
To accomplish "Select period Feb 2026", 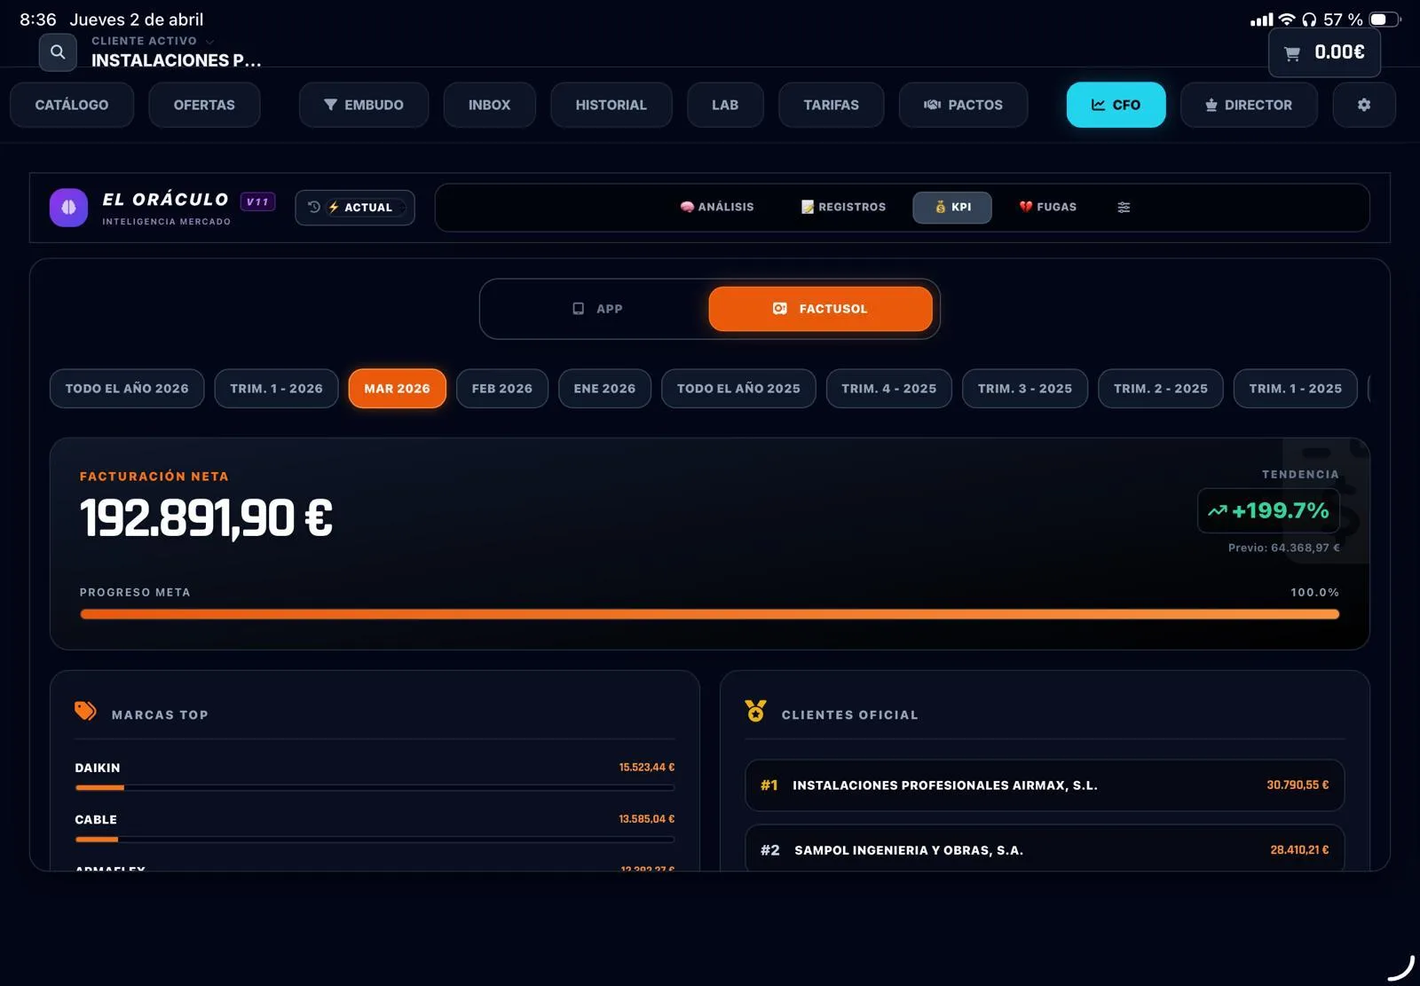I will point(502,389).
